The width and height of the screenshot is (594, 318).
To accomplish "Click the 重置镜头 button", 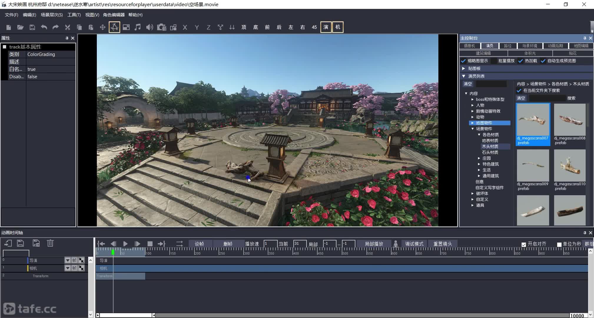I will point(442,244).
